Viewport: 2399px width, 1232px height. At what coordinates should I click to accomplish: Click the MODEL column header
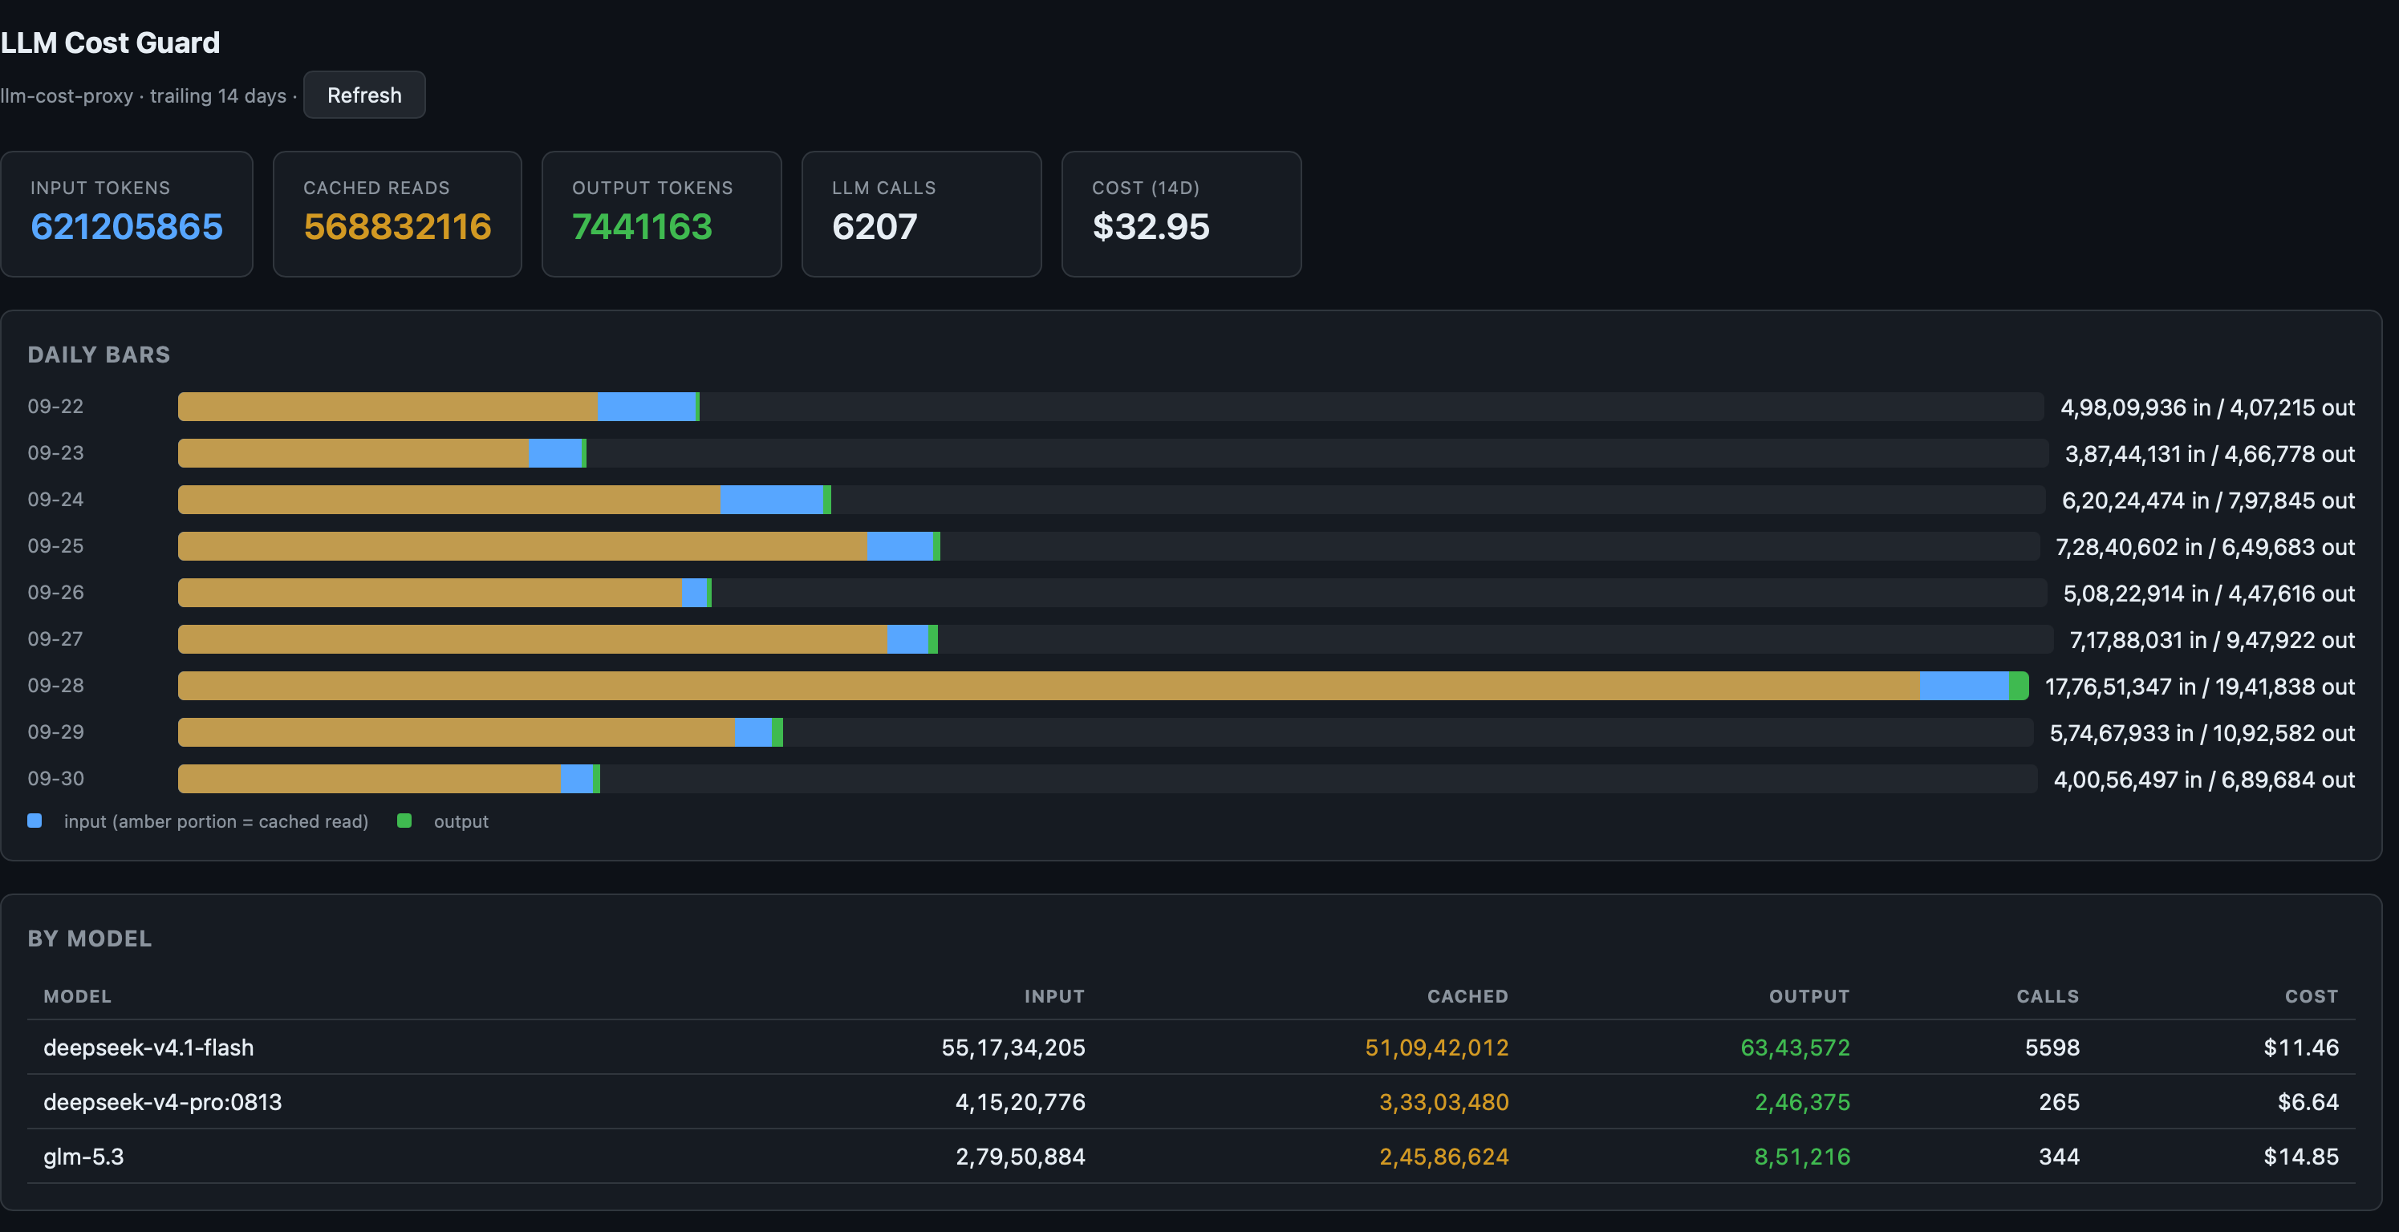77,996
